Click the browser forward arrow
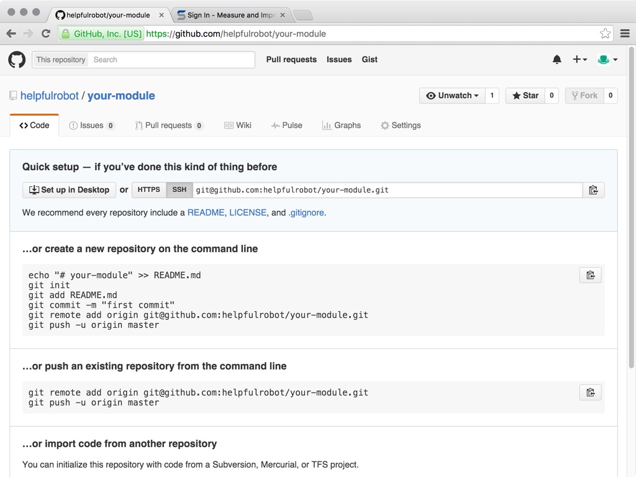The height and width of the screenshot is (477, 636). tap(29, 34)
